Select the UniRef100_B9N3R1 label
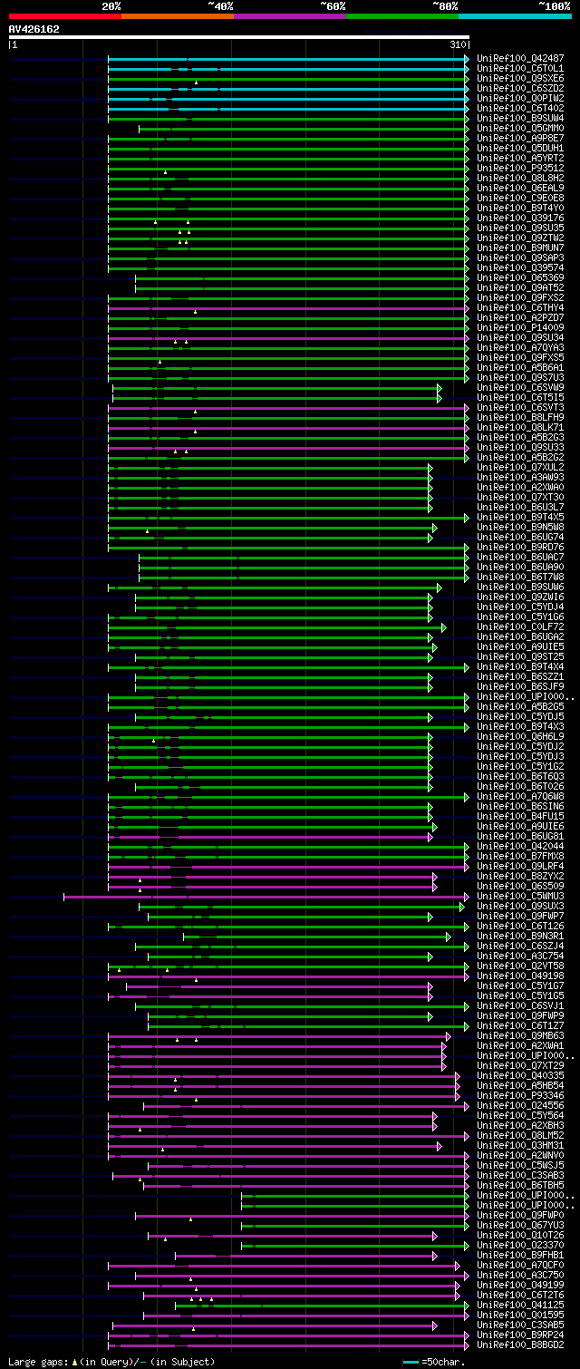This screenshot has height=1369, width=580. tap(520, 936)
